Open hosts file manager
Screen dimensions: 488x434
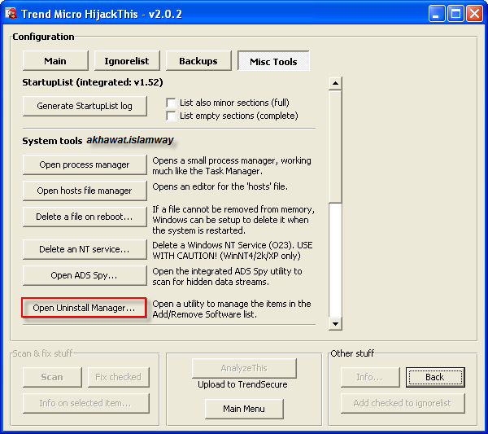85,191
